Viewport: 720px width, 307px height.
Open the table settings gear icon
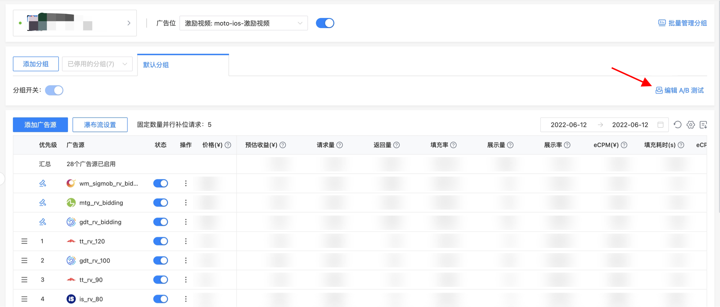point(690,125)
